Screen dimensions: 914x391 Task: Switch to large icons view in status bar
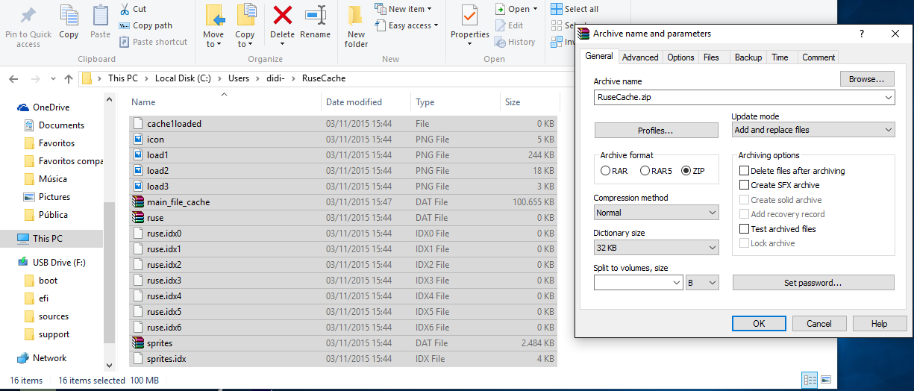[825, 380]
